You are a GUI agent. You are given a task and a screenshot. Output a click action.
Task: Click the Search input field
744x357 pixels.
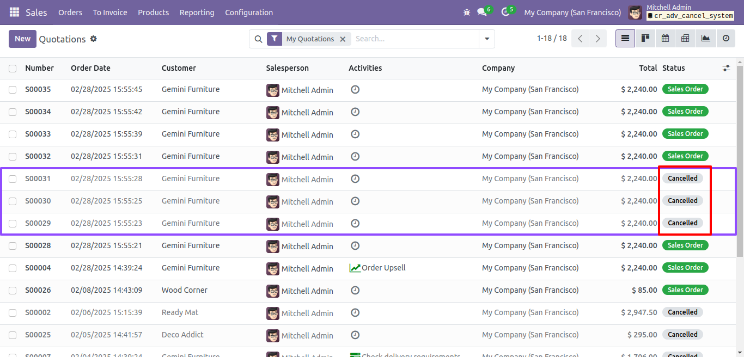(414, 39)
